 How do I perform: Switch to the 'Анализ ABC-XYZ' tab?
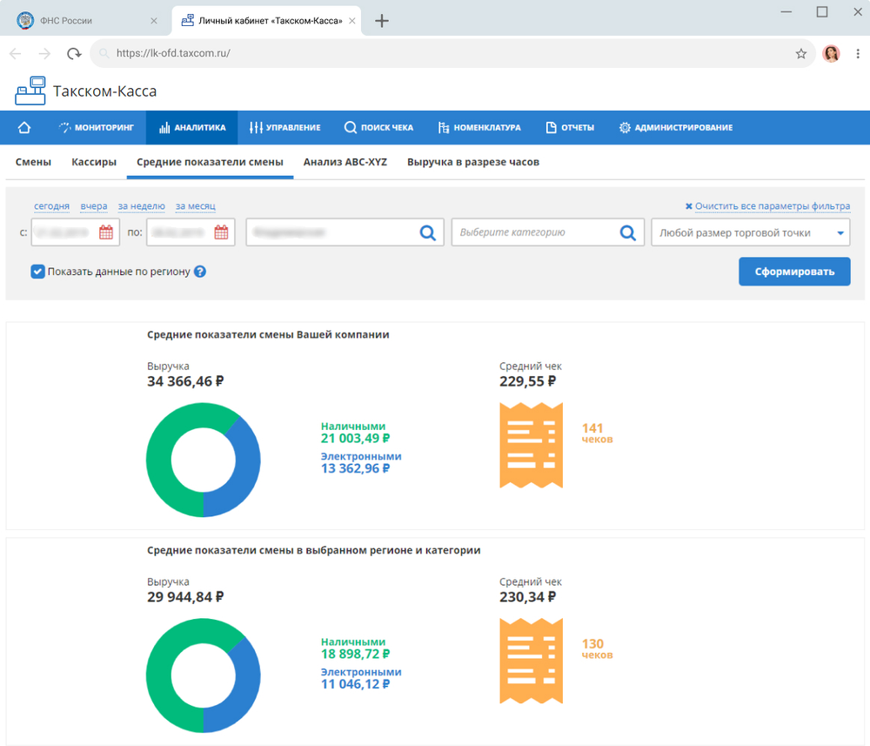pos(345,162)
